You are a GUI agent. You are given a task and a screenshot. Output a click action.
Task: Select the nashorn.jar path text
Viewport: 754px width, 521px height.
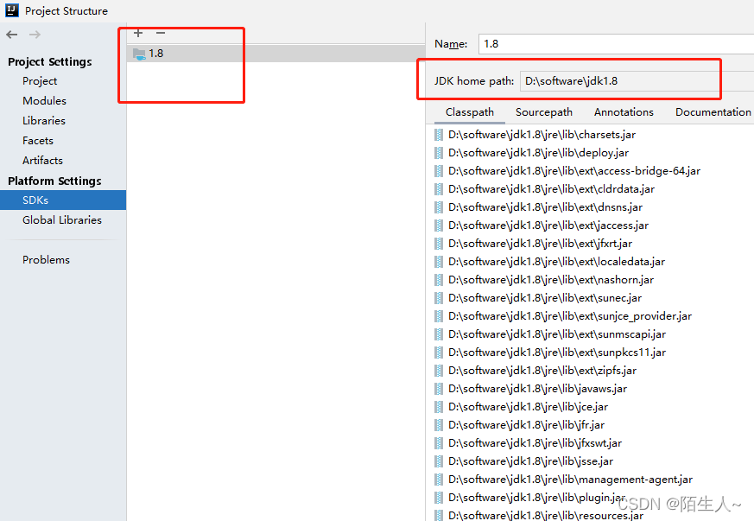point(551,280)
